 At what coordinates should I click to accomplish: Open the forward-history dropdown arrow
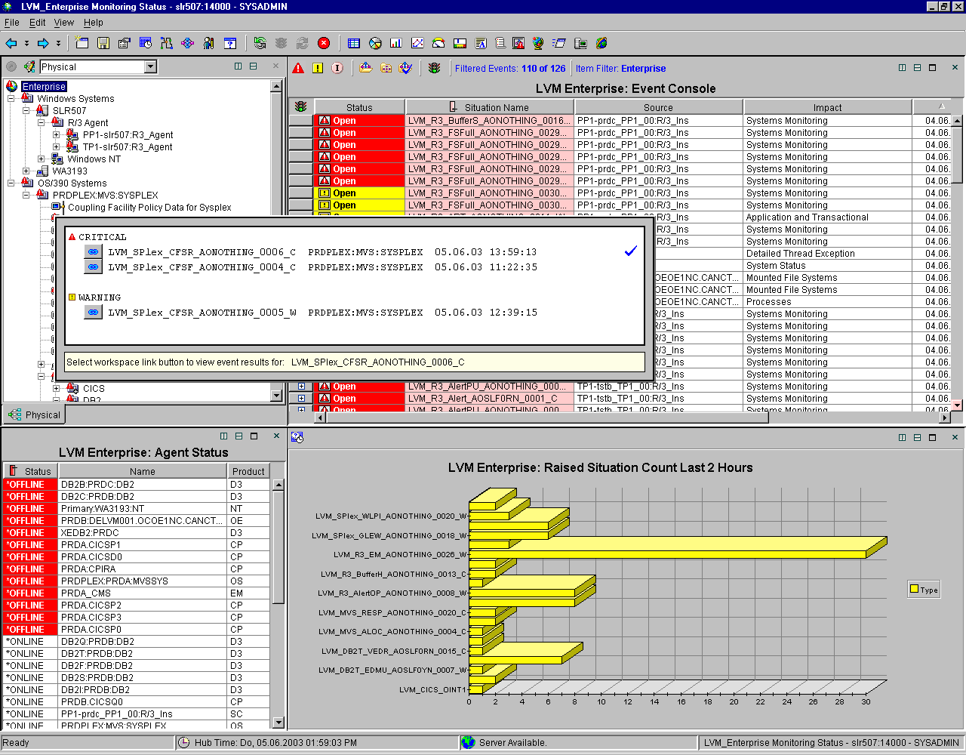click(58, 43)
